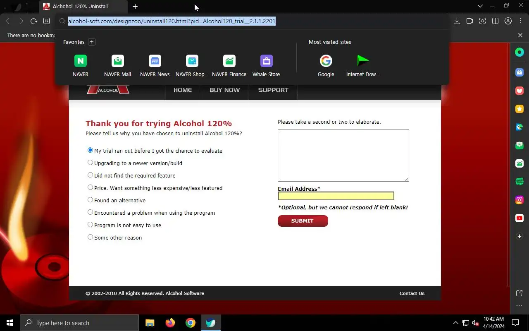Click the download icon in browser toolbar
The width and height of the screenshot is (529, 331).
[457, 21]
